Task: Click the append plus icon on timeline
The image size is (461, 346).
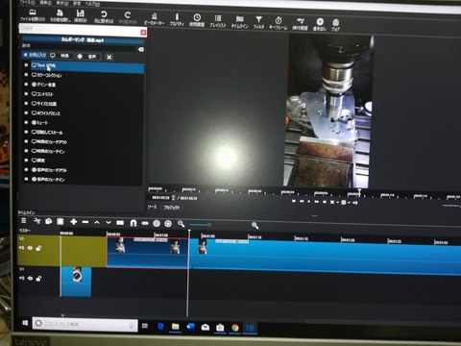Action: tap(74, 222)
